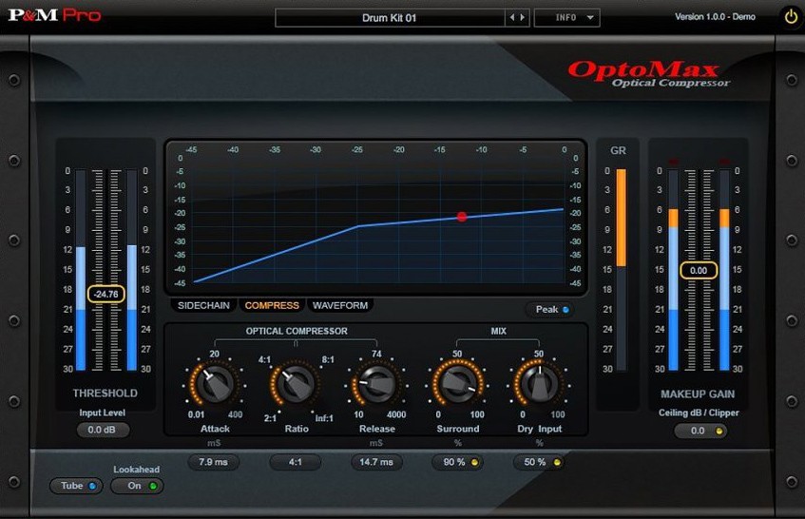Click the MAKEUP GAIN label

pyautogui.click(x=698, y=394)
